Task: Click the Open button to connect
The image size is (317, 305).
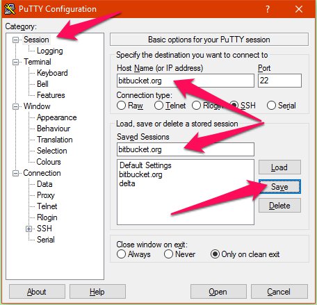Action: [x=218, y=292]
